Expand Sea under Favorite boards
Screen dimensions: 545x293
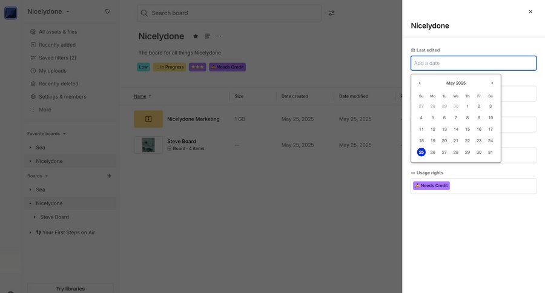tap(30, 147)
